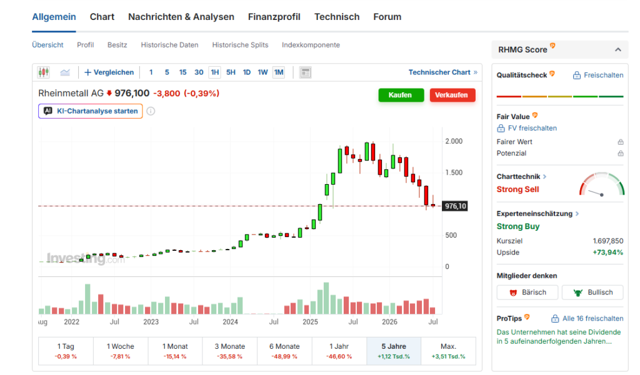Select the 1W interval option
The width and height of the screenshot is (640, 375).
[262, 72]
